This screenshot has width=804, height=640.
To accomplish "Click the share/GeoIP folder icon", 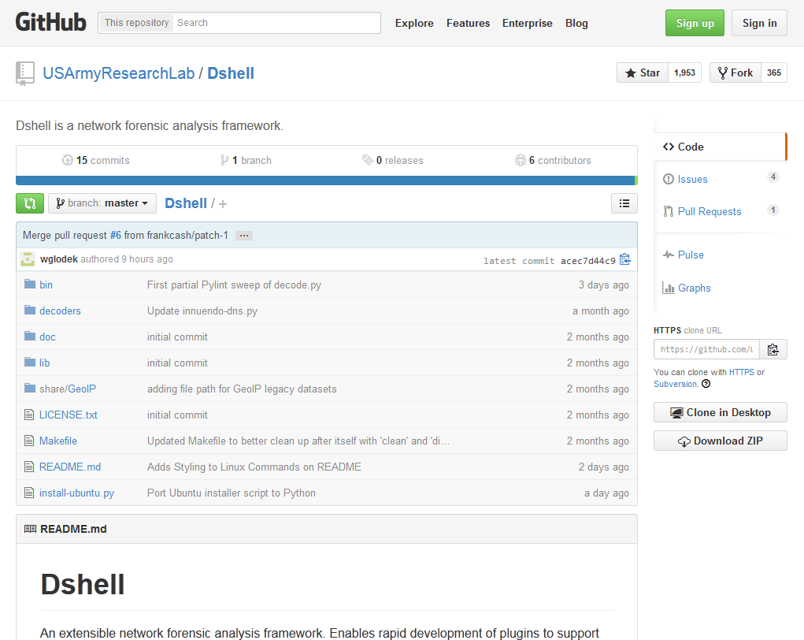I will [x=30, y=388].
